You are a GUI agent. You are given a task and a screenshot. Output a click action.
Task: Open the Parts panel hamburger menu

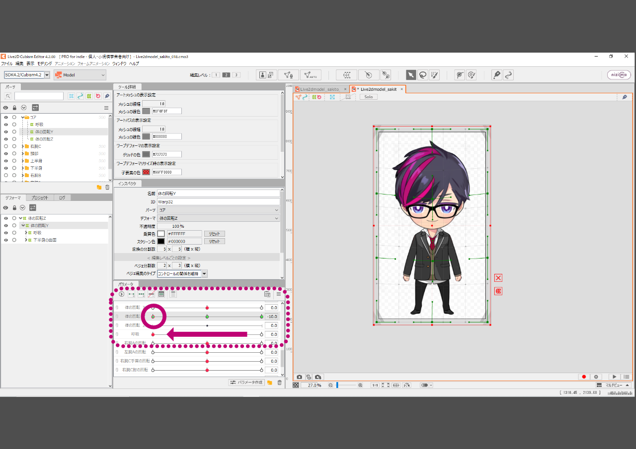coord(106,108)
